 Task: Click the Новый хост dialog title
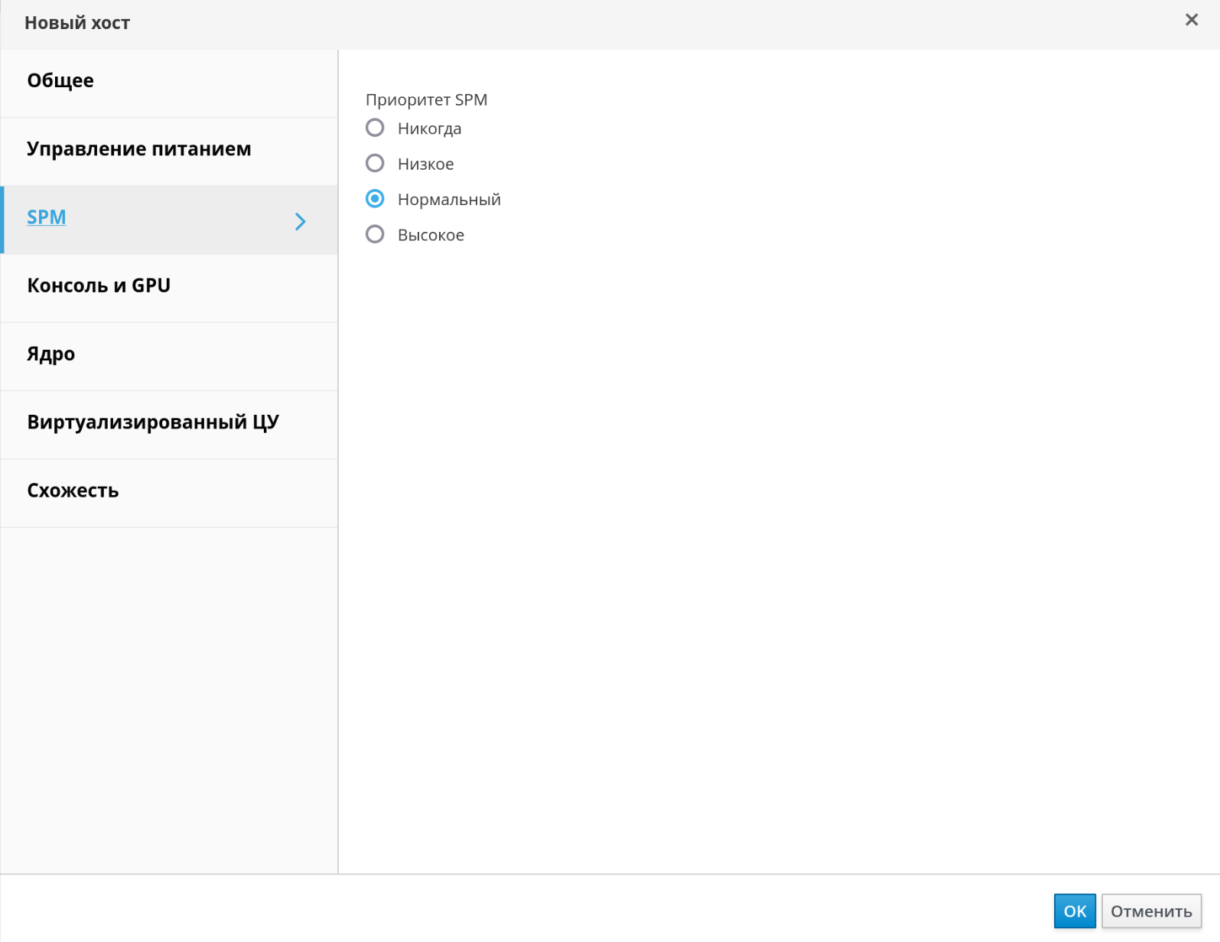(77, 23)
